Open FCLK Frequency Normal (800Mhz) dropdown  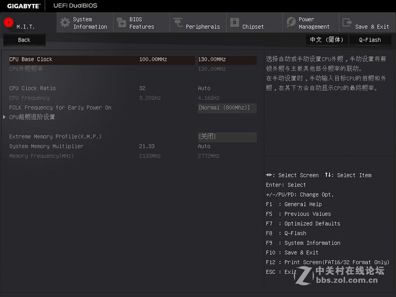227,108
